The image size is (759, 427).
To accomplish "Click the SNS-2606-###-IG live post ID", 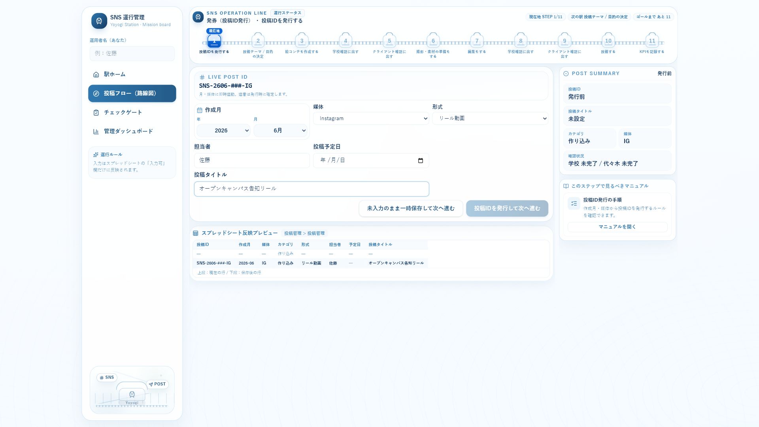I will [x=226, y=86].
